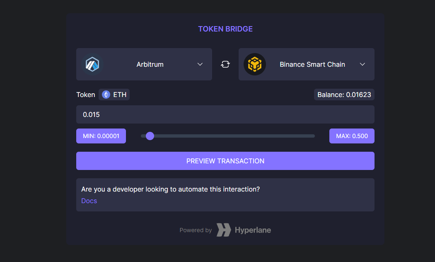This screenshot has height=262, width=435.
Task: Click the PREVIEW TRANSACTION button
Action: tap(225, 161)
